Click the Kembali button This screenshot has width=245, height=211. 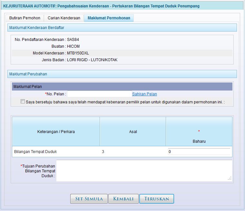pos(123,199)
